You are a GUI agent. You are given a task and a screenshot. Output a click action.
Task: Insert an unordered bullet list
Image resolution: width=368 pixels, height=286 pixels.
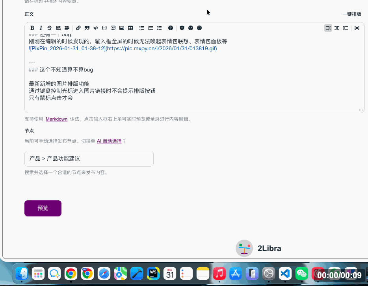142,28
